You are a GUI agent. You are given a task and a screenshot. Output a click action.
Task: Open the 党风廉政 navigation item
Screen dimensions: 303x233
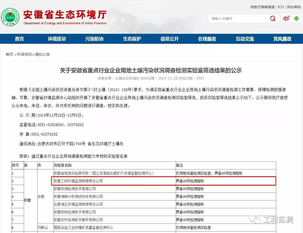(282, 39)
